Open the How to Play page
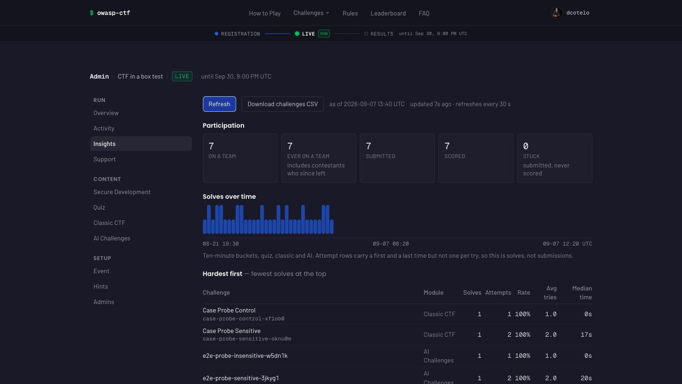The image size is (682, 384). (x=265, y=13)
